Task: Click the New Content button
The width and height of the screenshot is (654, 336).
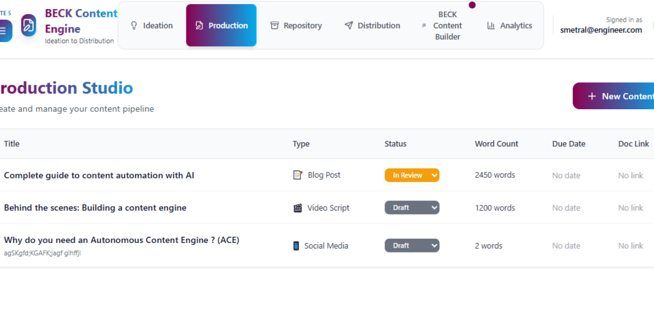Action: (x=616, y=96)
